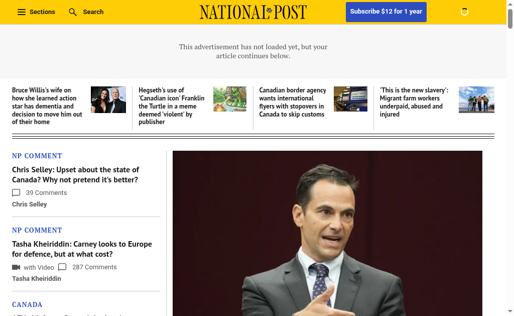This screenshot has width=514, height=316.
Task: Click the loading spinner icon in header
Action: [x=464, y=12]
